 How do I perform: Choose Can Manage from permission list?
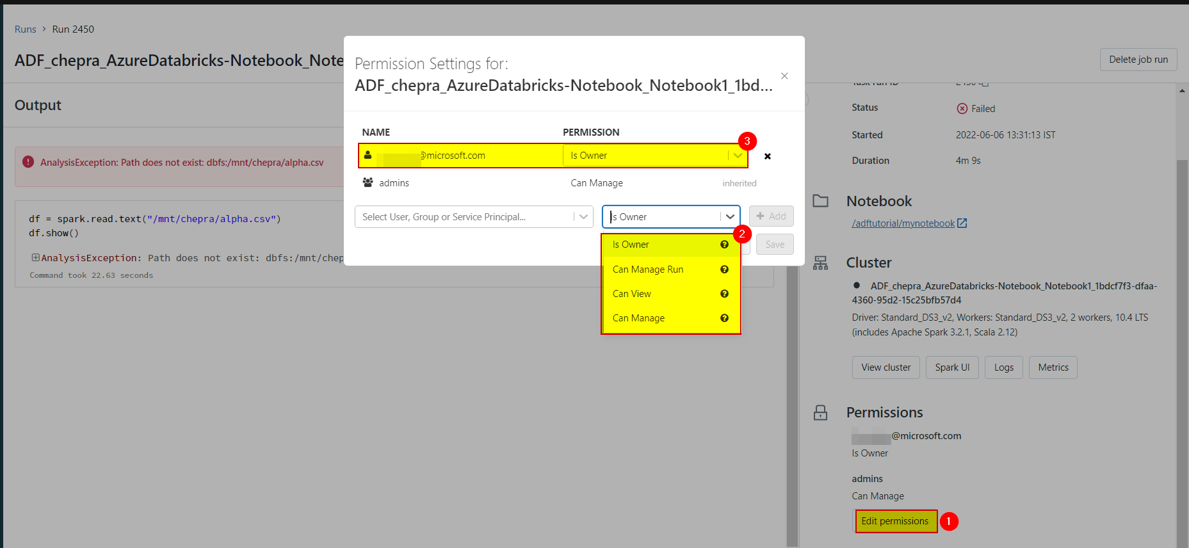click(670, 318)
